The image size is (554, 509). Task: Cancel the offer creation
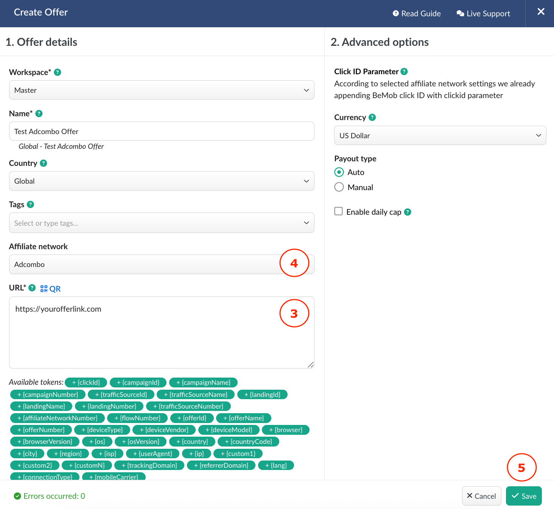coord(481,496)
